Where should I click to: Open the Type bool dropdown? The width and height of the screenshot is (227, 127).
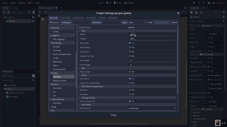coord(137,23)
